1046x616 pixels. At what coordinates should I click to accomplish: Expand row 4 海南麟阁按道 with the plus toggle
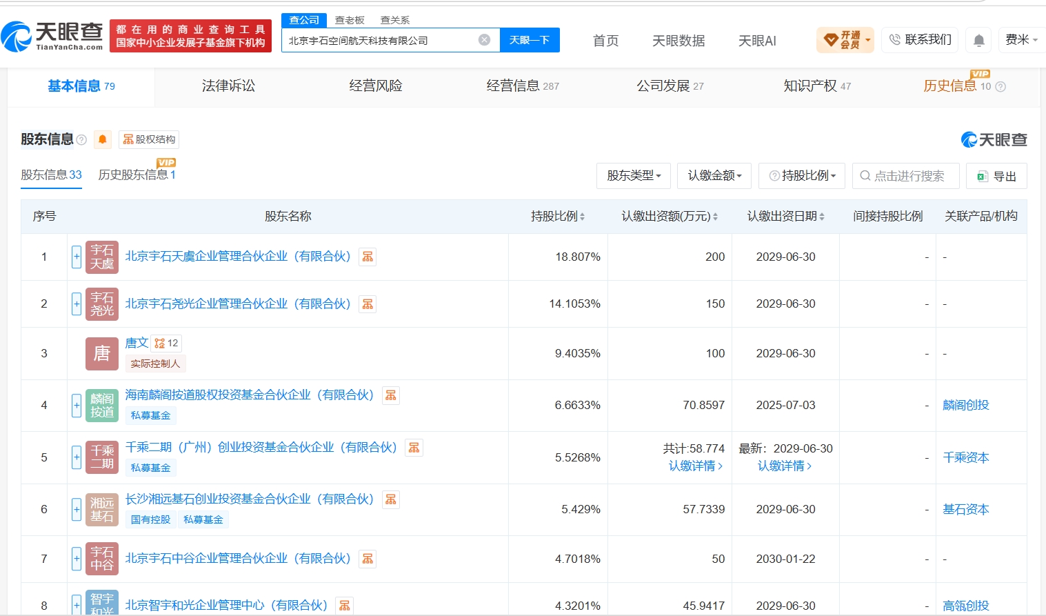pos(77,406)
